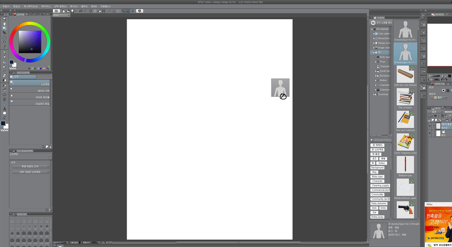Click the cloud download badge on Pile of books
452x247 pixels.
412,91
